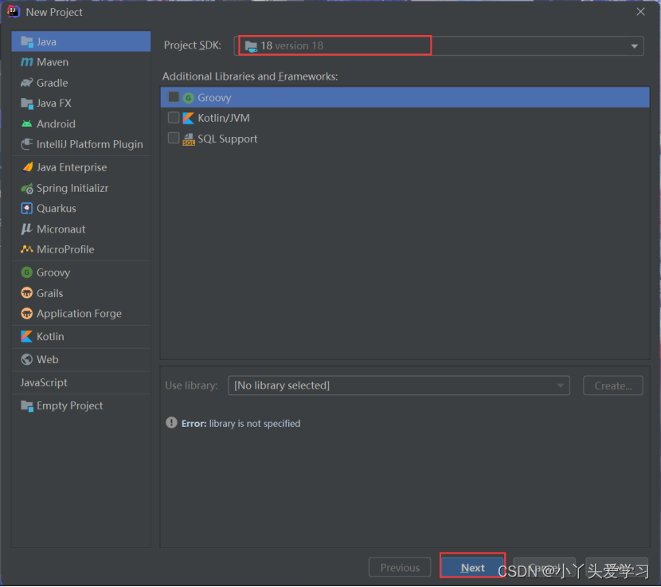This screenshot has height=587, width=661.
Task: Select Quarkus project type label
Action: (56, 209)
